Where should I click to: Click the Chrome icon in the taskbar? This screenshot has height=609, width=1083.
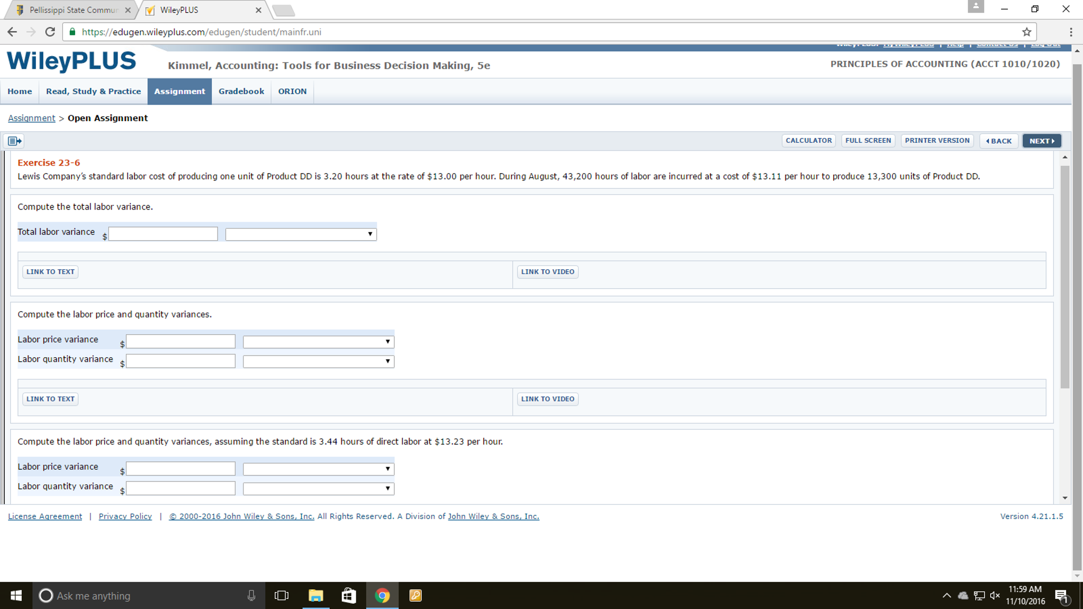click(x=382, y=596)
